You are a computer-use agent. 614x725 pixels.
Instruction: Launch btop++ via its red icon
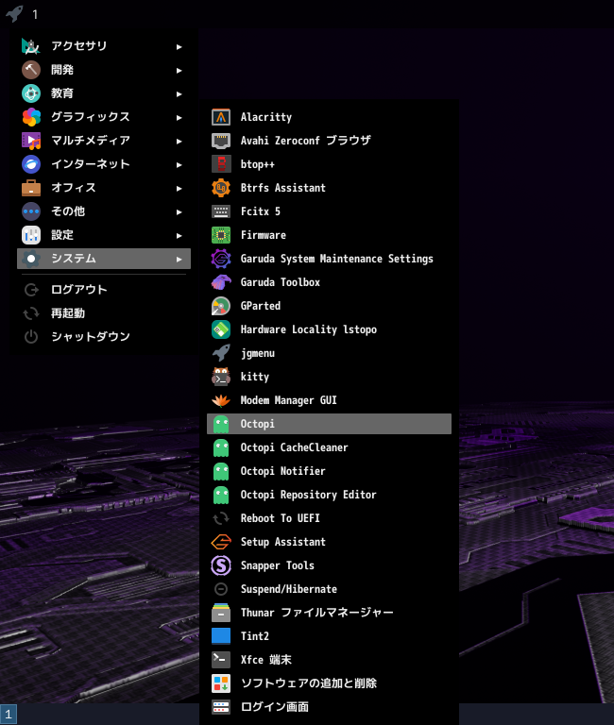[x=221, y=164]
